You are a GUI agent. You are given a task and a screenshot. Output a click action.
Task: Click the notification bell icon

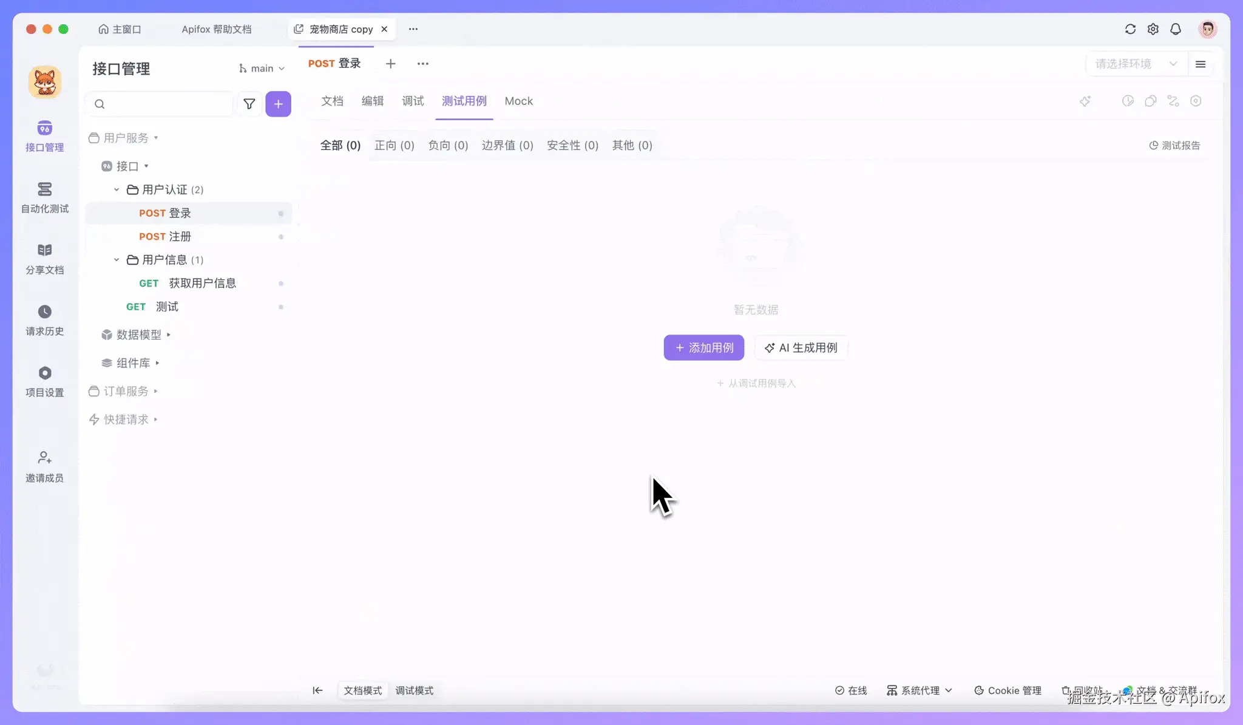(1175, 29)
